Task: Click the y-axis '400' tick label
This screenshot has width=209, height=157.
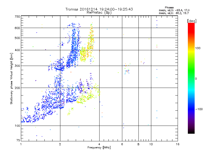Action: tap(17, 50)
